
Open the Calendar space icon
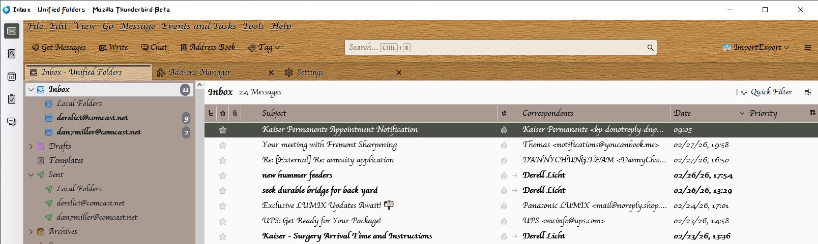point(12,77)
